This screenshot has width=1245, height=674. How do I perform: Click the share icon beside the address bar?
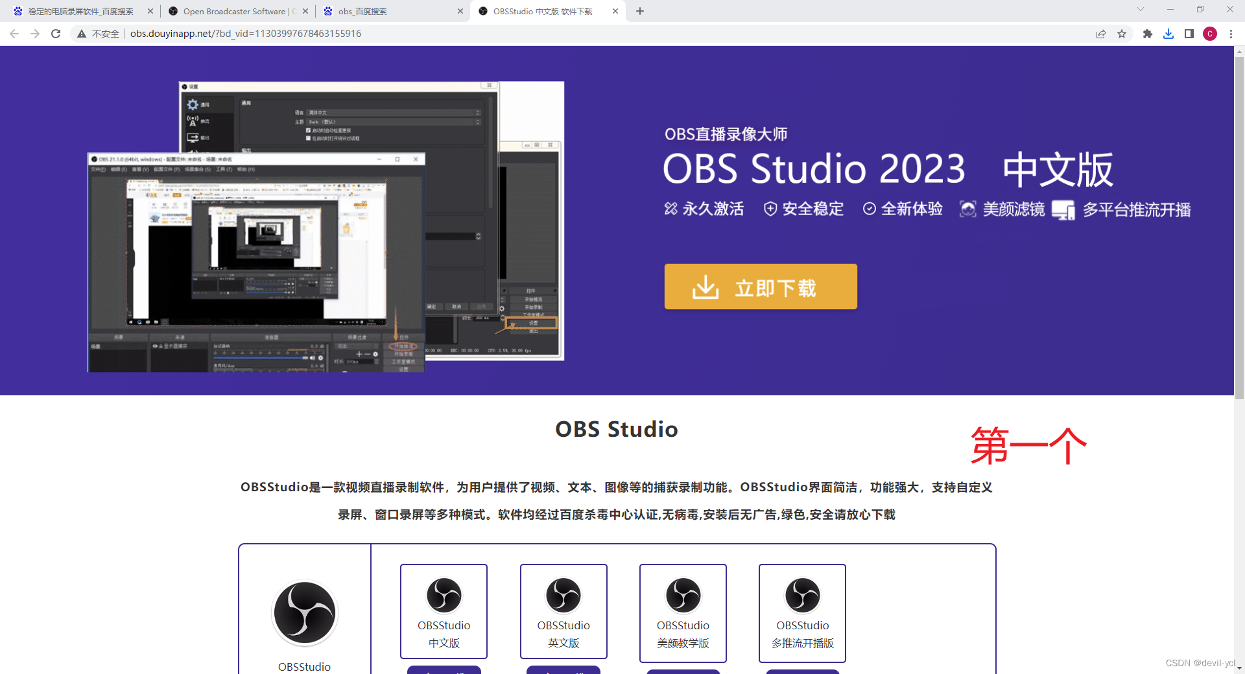pos(1100,34)
